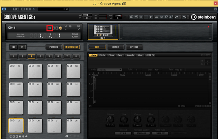Start pattern playback
This screenshot has width=218, height=139.
tap(22, 47)
